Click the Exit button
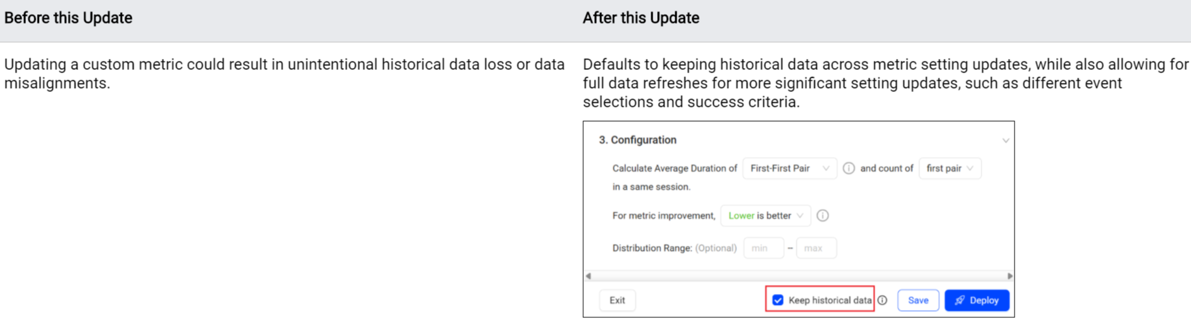 tap(617, 300)
